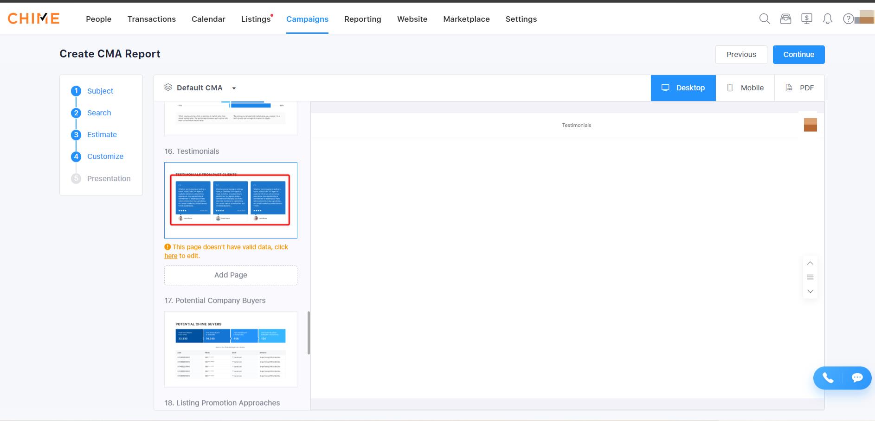Click the dollar monitor icon
Image resolution: width=875 pixels, height=421 pixels.
[807, 19]
